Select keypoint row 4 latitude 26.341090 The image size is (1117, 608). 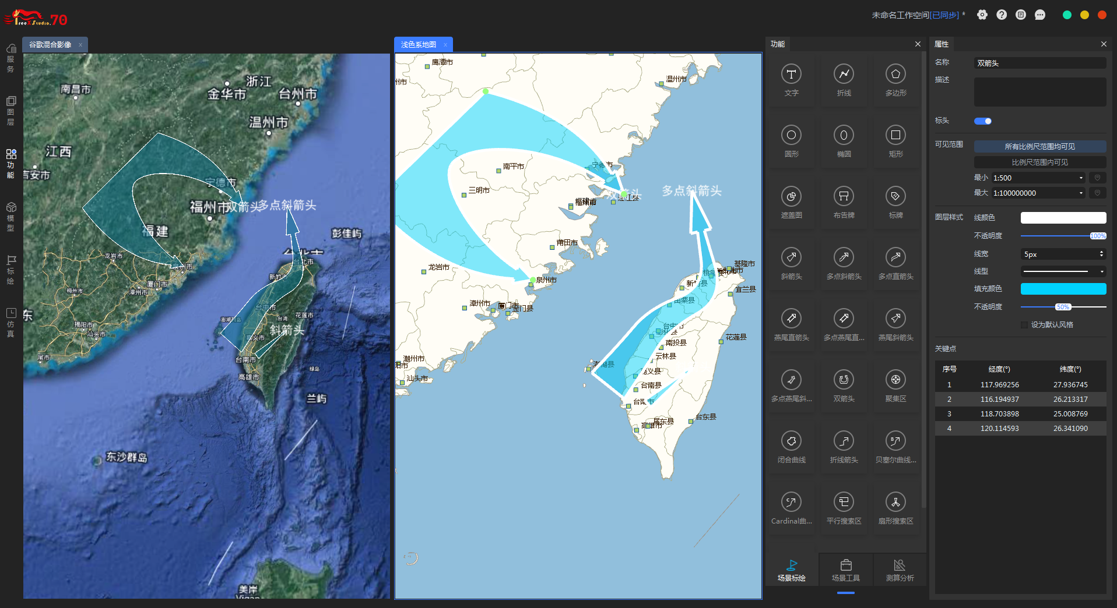click(1070, 429)
